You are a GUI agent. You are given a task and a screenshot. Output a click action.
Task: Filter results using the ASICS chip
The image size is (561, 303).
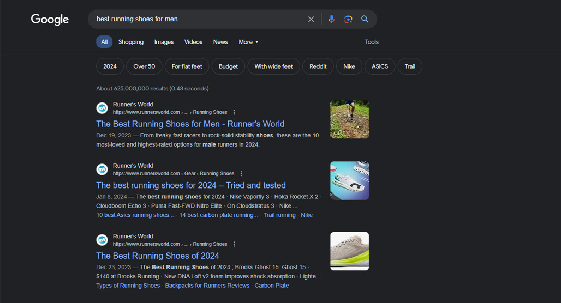[x=380, y=66]
